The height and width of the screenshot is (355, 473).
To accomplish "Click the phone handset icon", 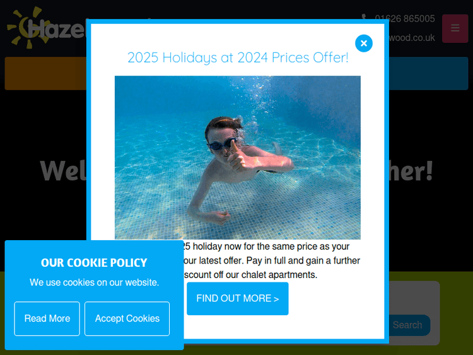I will tap(365, 17).
